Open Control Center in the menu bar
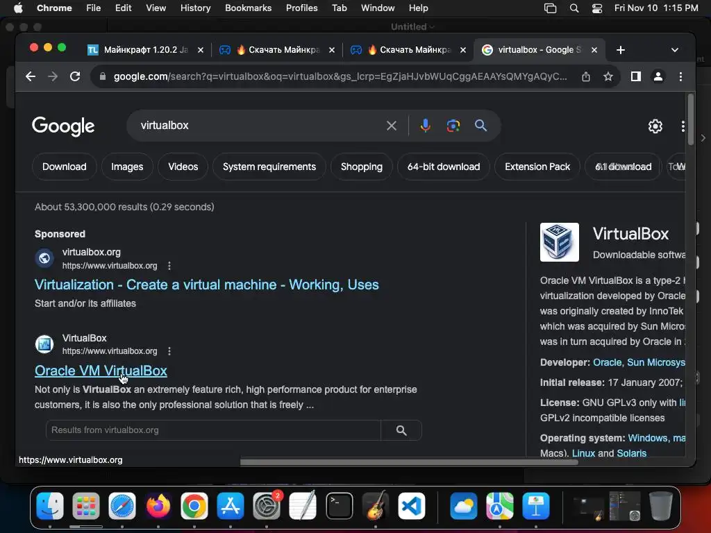Image resolution: width=711 pixels, height=533 pixels. (x=597, y=8)
